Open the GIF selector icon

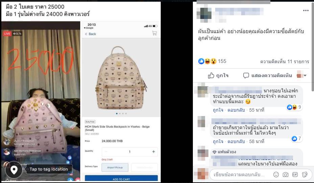point(295,175)
